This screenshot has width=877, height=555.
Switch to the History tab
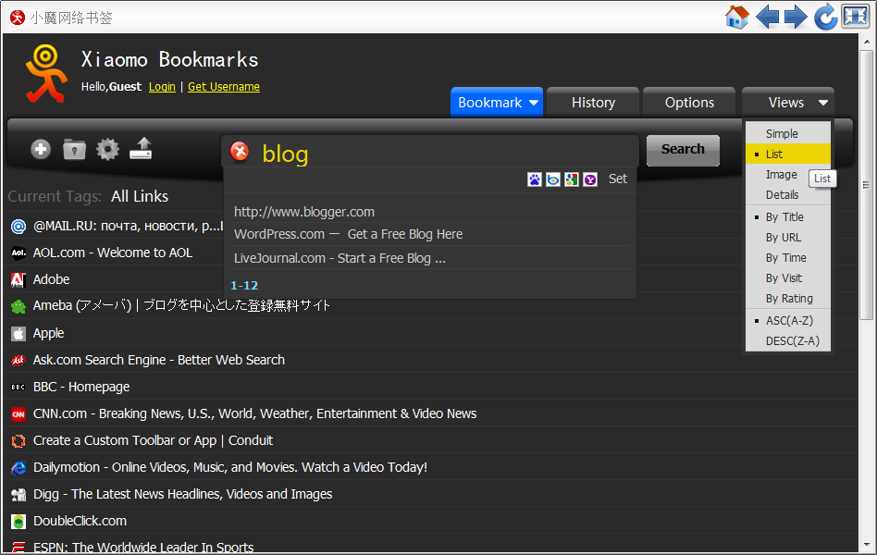coord(593,103)
